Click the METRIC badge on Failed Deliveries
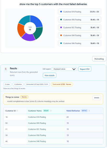Viewport: 107px width, 148px height. (x=84, y=111)
